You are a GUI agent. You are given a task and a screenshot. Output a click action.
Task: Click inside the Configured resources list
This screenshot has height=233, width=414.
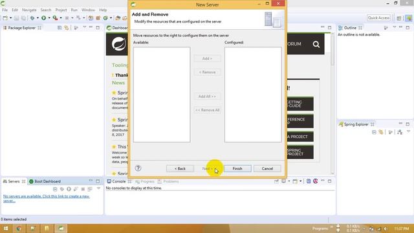253,94
